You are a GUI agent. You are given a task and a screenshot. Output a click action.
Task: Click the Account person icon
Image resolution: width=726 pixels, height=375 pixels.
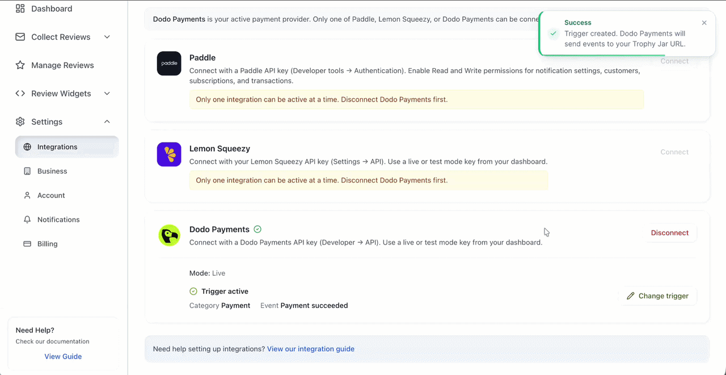(27, 195)
